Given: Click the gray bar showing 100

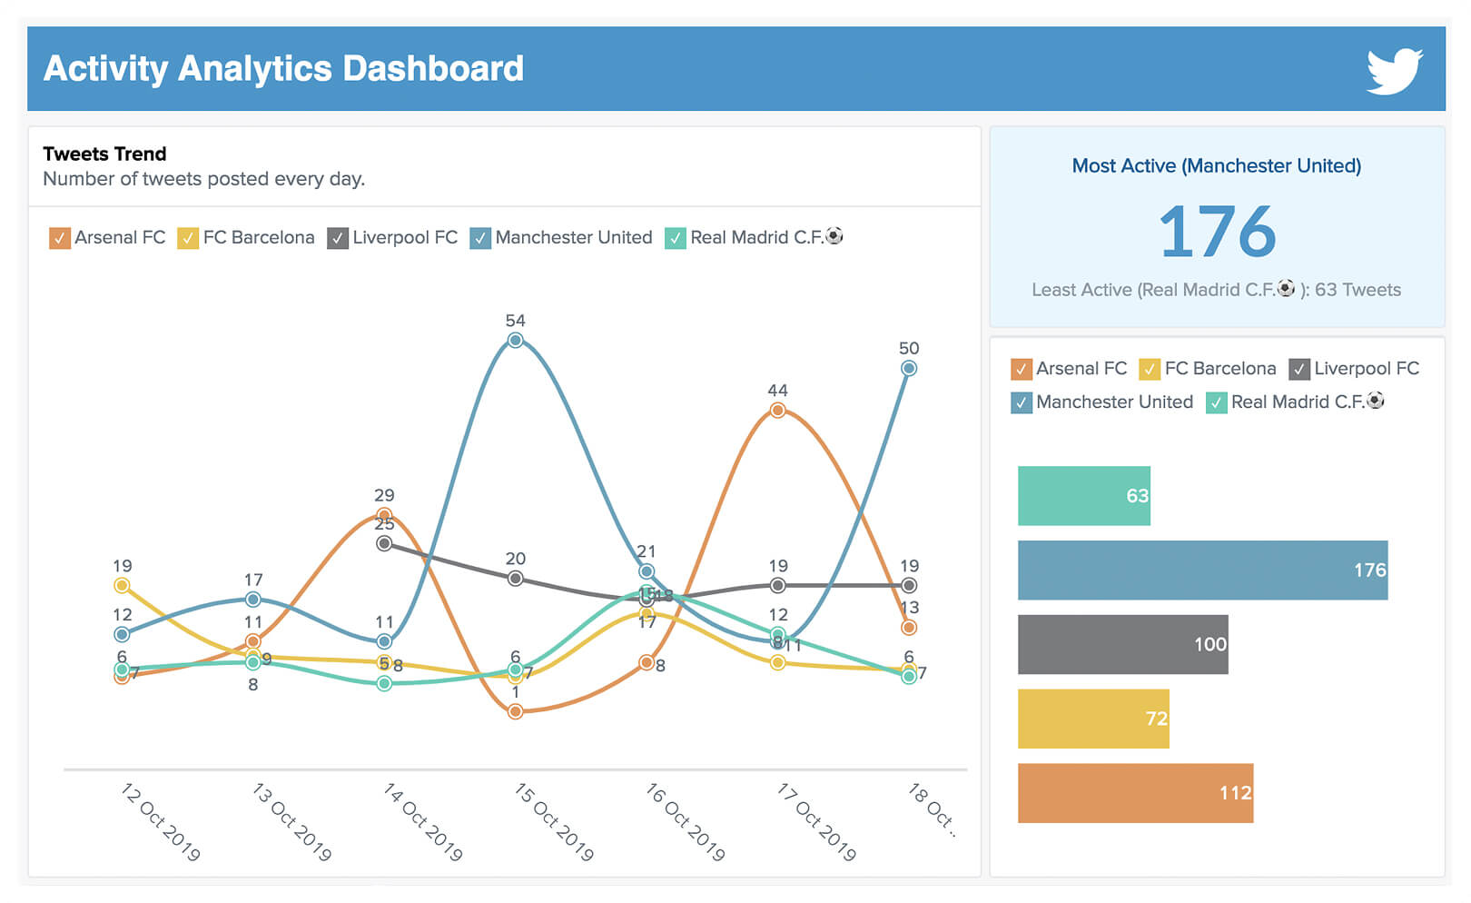Looking at the screenshot, I should 1123,644.
